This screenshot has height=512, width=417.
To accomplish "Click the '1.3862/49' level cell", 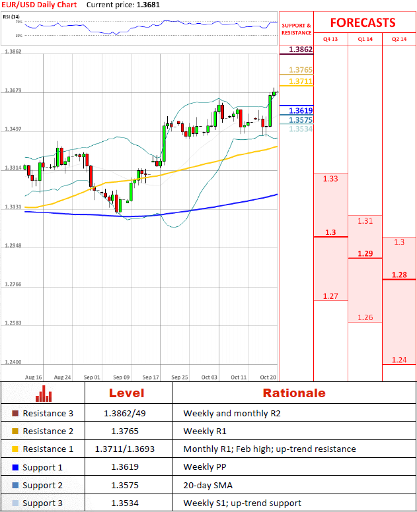I will (125, 414).
